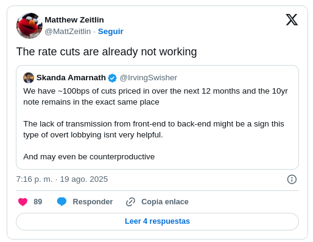Select the Responder button label
Screen dimensions: 313x242
(93, 202)
